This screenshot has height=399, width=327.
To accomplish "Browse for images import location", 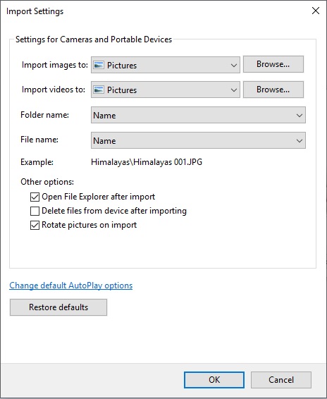I will (x=273, y=64).
